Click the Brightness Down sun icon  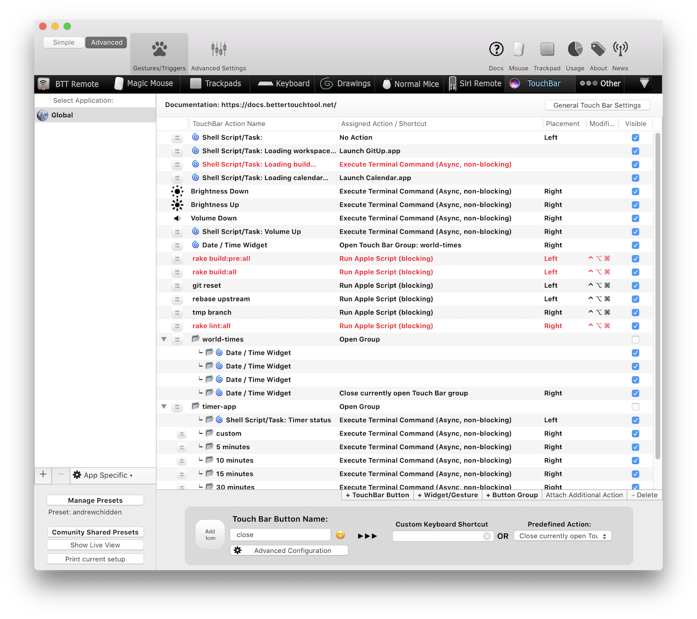(x=177, y=191)
